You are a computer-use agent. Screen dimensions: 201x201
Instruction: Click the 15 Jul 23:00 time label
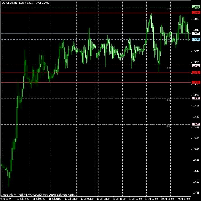coord(103,199)
